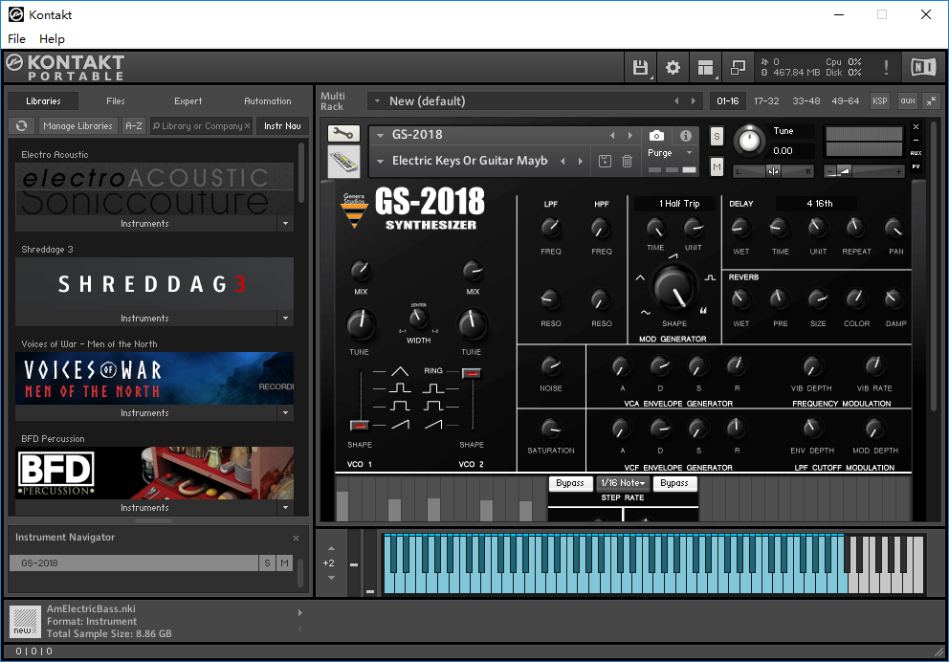Screen dimensions: 949x662
Task: Toggle the Bypass button left of step rate
Action: point(570,483)
